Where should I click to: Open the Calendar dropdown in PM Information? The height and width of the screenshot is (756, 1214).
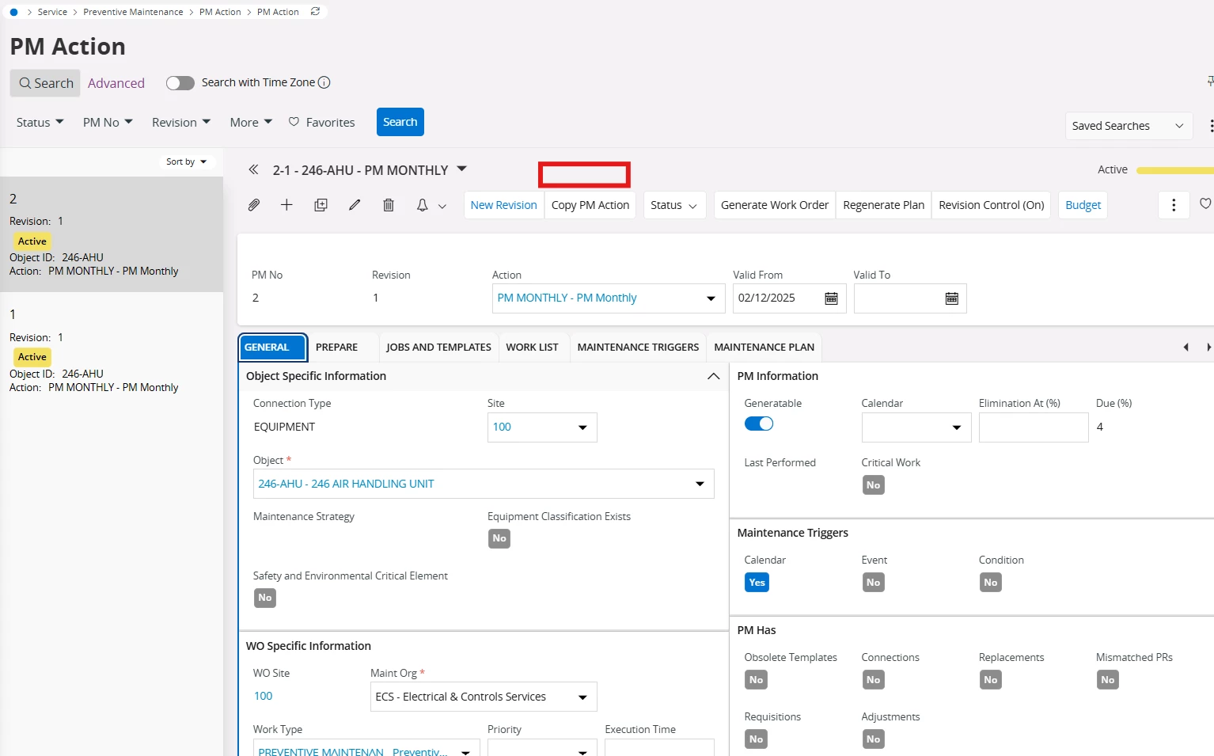click(x=956, y=427)
